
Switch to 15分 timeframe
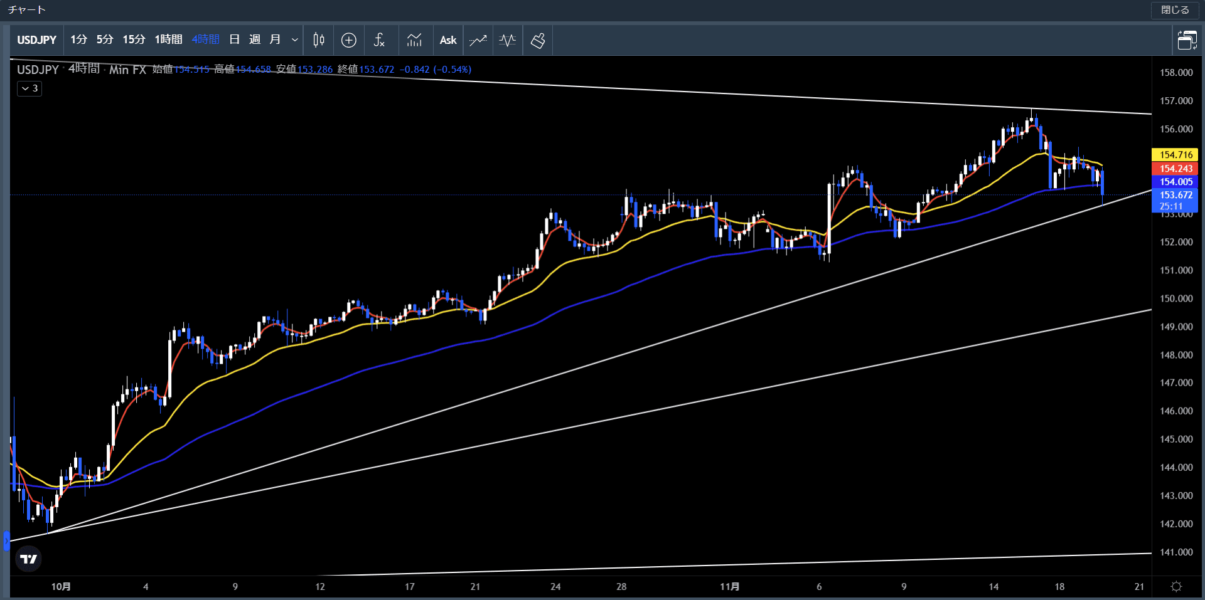[134, 39]
